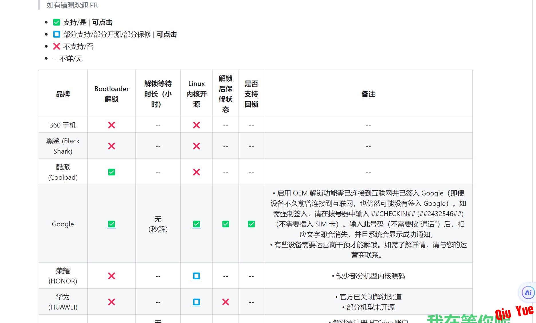Open HONOR's partial kernel source link
Viewport: 536px width, 323px height.
196,276
